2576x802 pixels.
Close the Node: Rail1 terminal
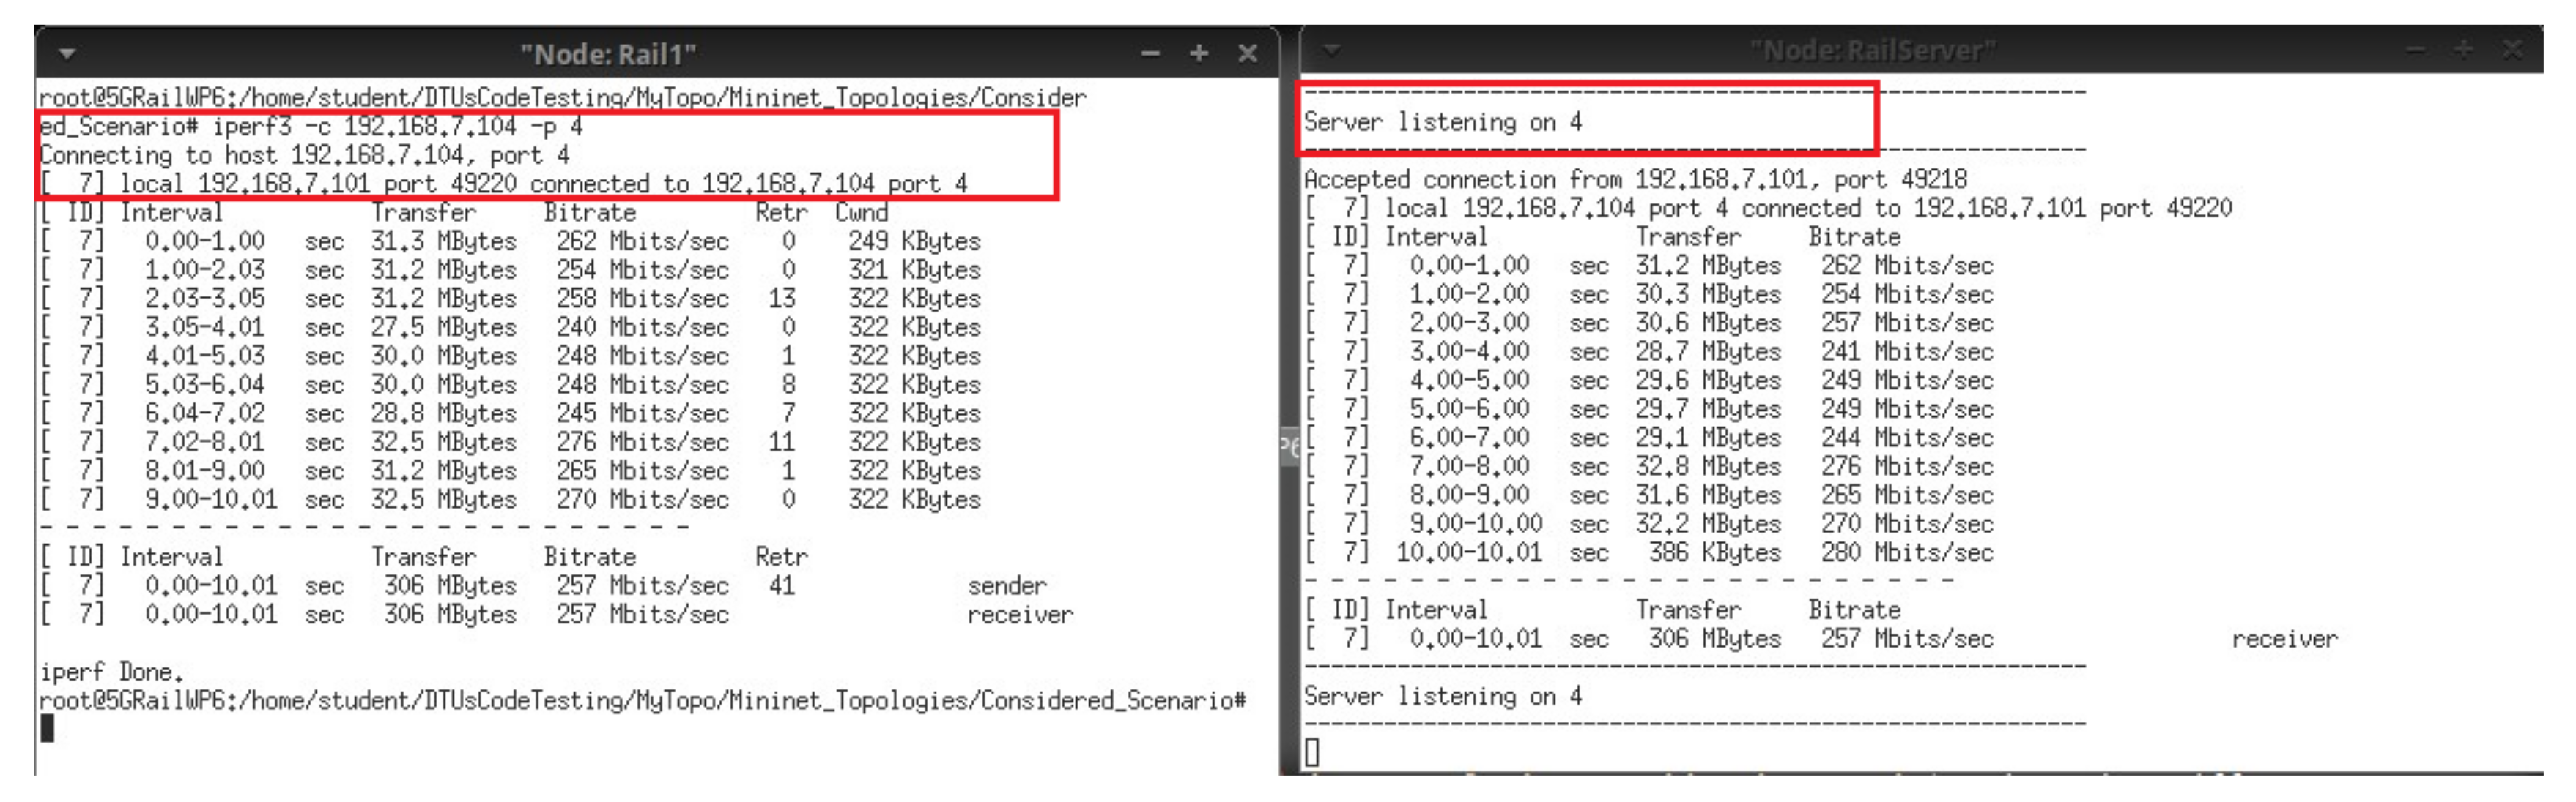[1247, 54]
